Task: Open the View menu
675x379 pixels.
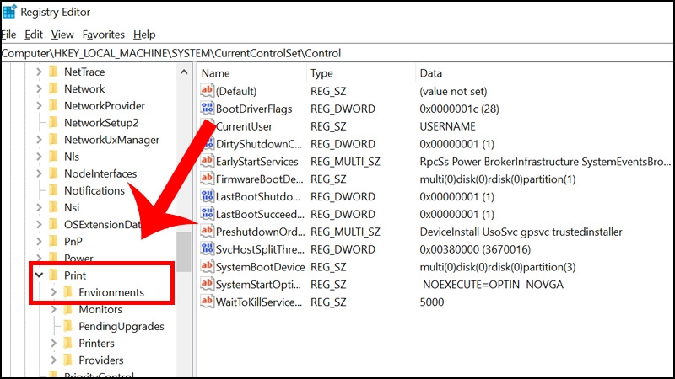Action: 62,35
